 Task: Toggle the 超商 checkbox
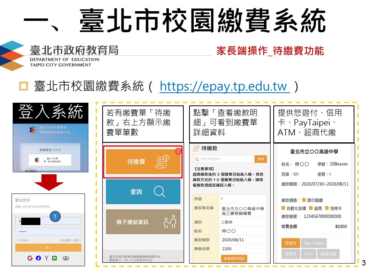point(311,208)
